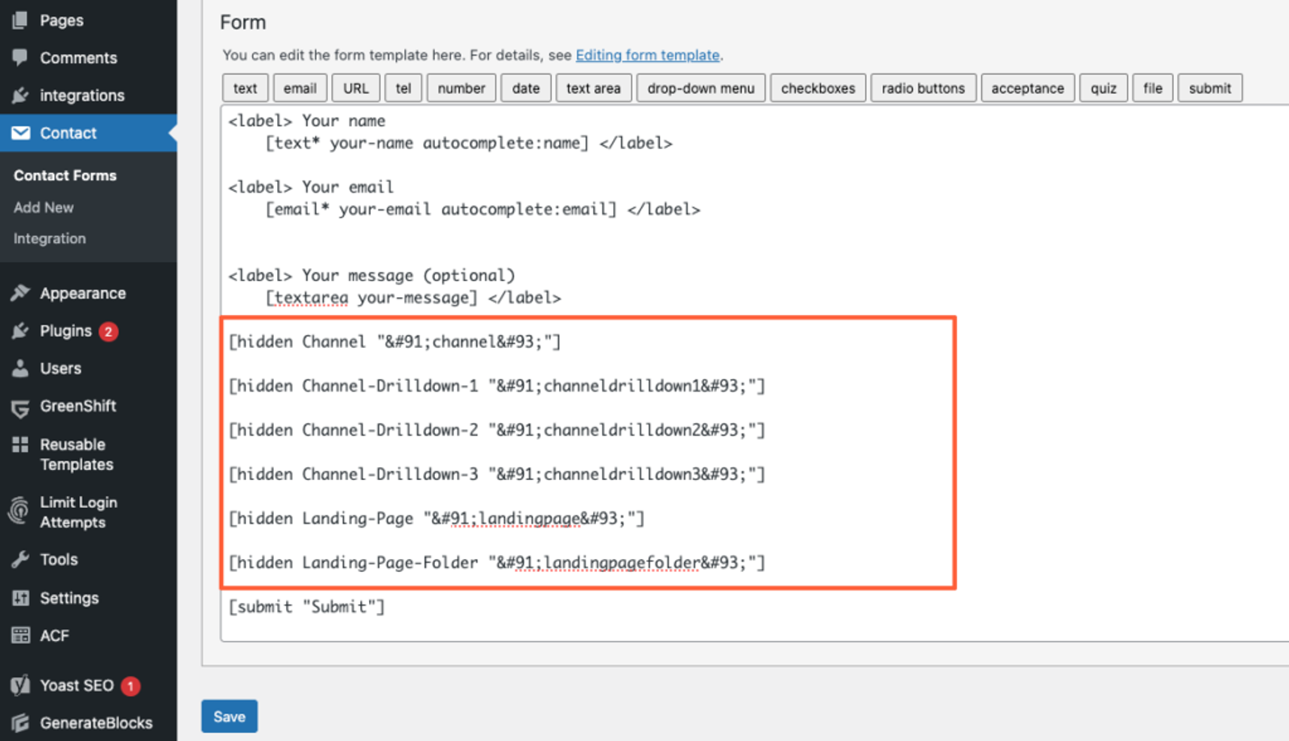The height and width of the screenshot is (741, 1289).
Task: Click the Plugins plug icon
Action: click(20, 331)
